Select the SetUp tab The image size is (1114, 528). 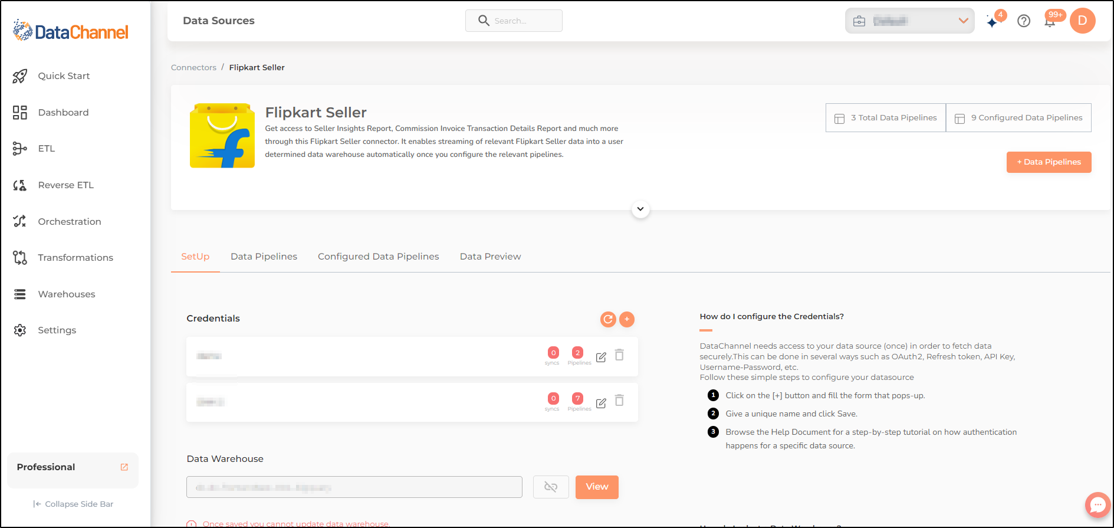tap(195, 257)
